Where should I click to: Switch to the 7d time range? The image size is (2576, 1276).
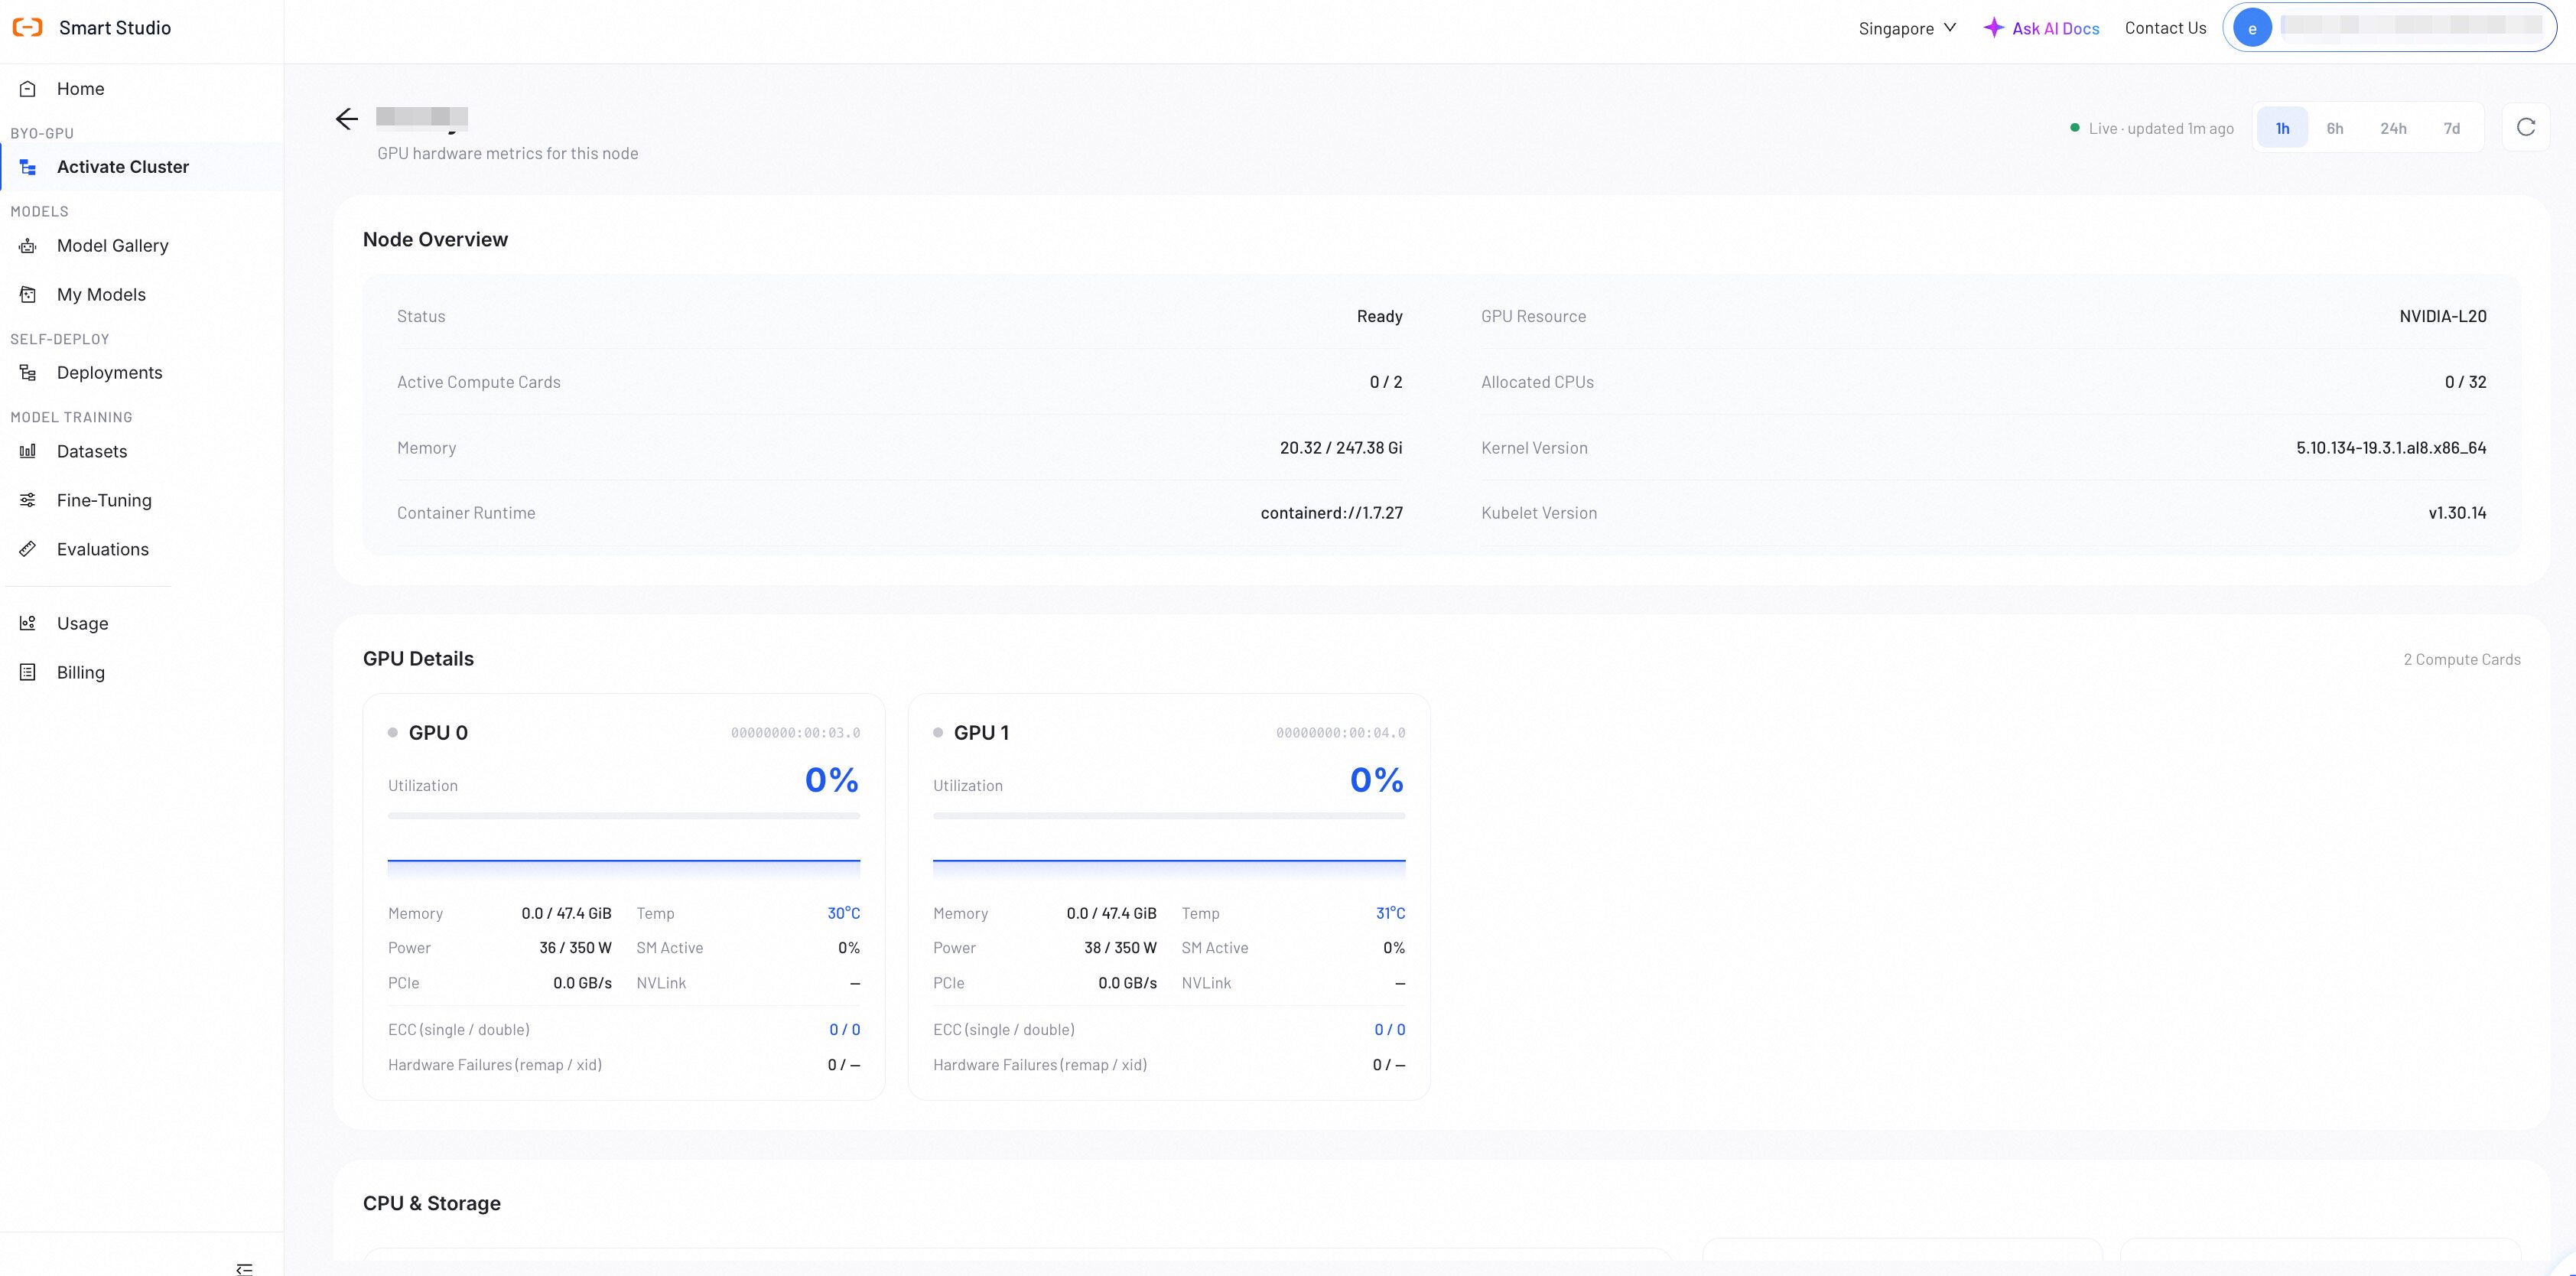tap(2452, 128)
